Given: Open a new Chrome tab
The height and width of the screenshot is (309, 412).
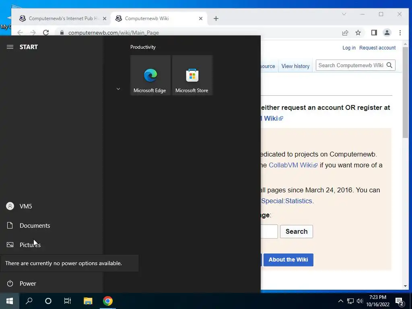Looking at the screenshot, I should click(216, 19).
